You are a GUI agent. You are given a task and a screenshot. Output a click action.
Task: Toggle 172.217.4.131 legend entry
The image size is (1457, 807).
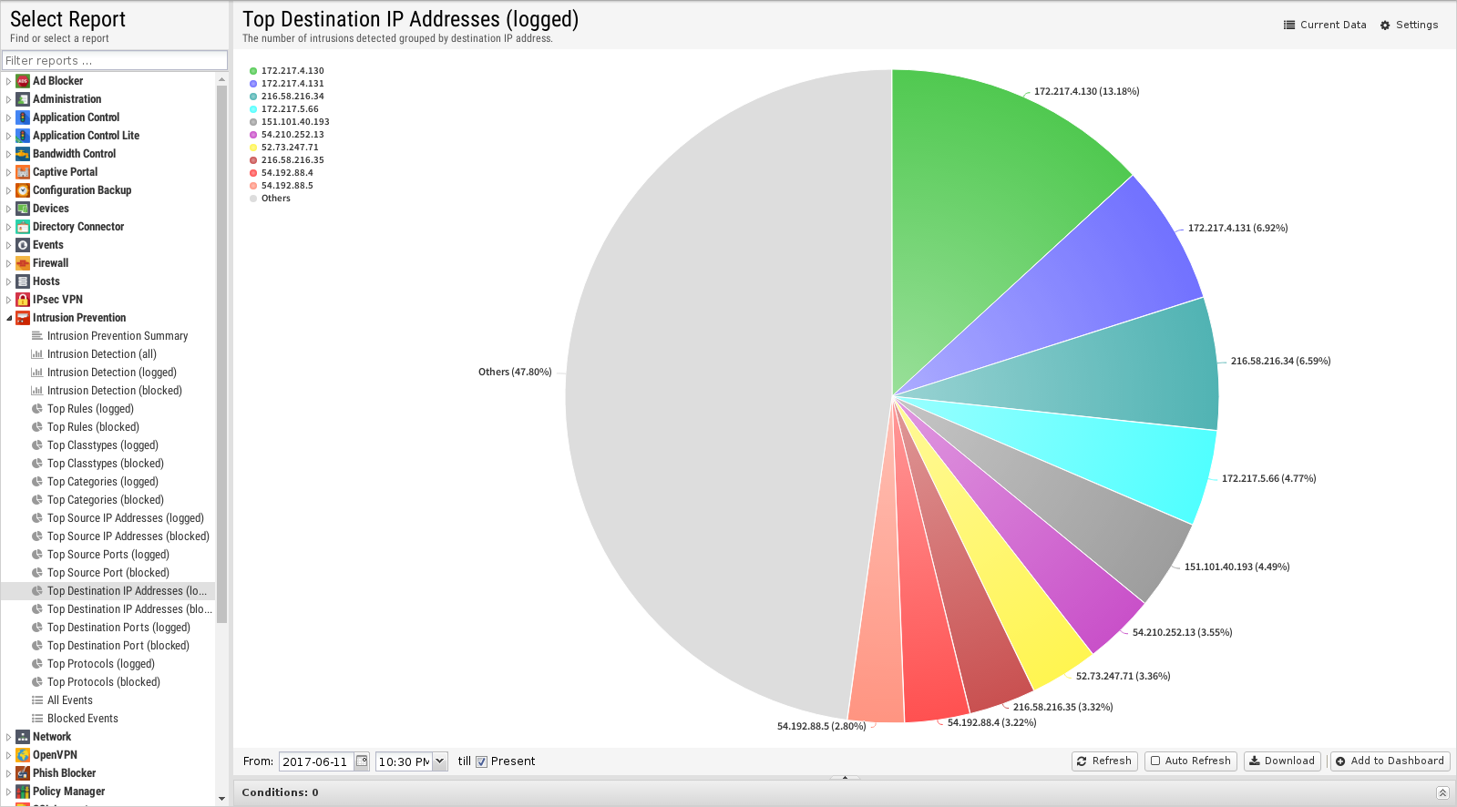coord(287,84)
